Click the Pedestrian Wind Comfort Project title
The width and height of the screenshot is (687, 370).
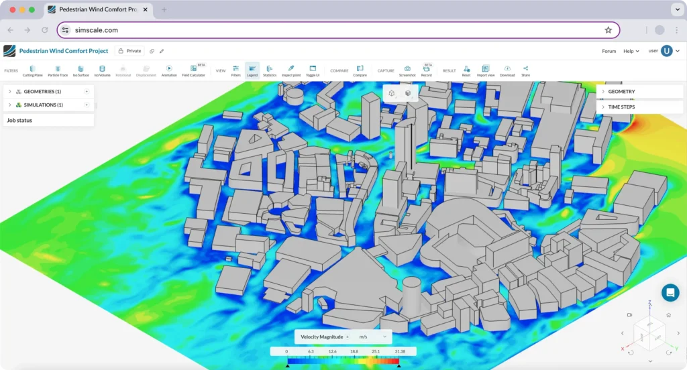[64, 51]
